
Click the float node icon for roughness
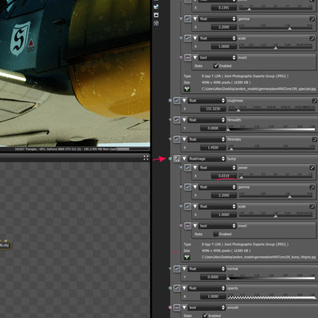tap(176, 100)
